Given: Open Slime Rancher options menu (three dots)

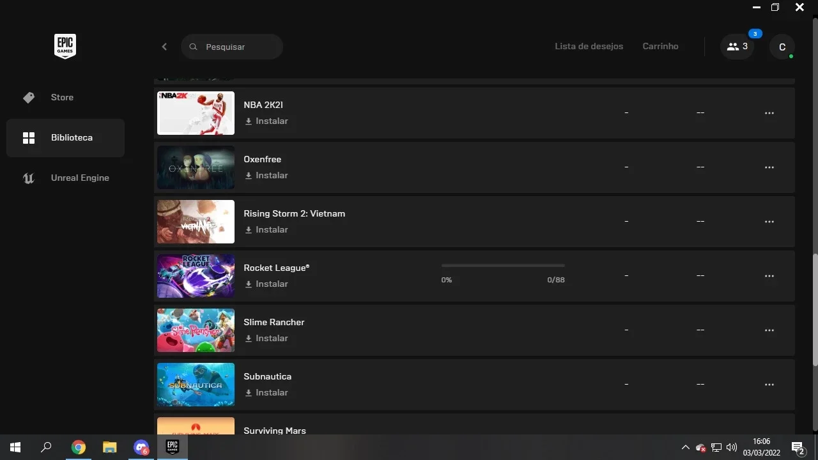Looking at the screenshot, I should point(769,330).
